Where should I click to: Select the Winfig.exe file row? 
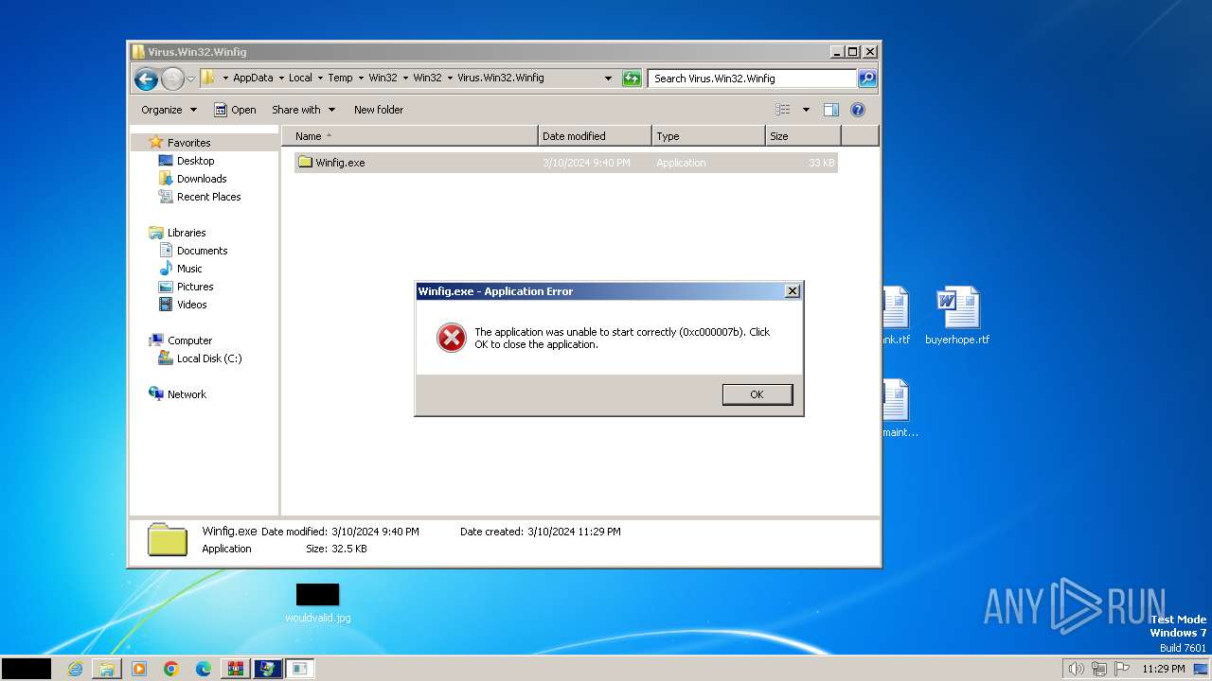[x=566, y=163]
